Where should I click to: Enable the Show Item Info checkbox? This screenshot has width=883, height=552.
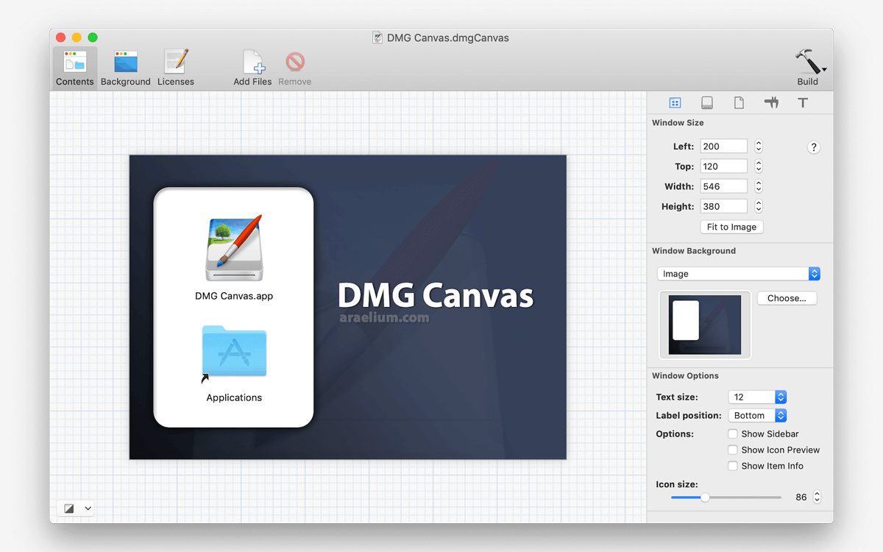(733, 466)
